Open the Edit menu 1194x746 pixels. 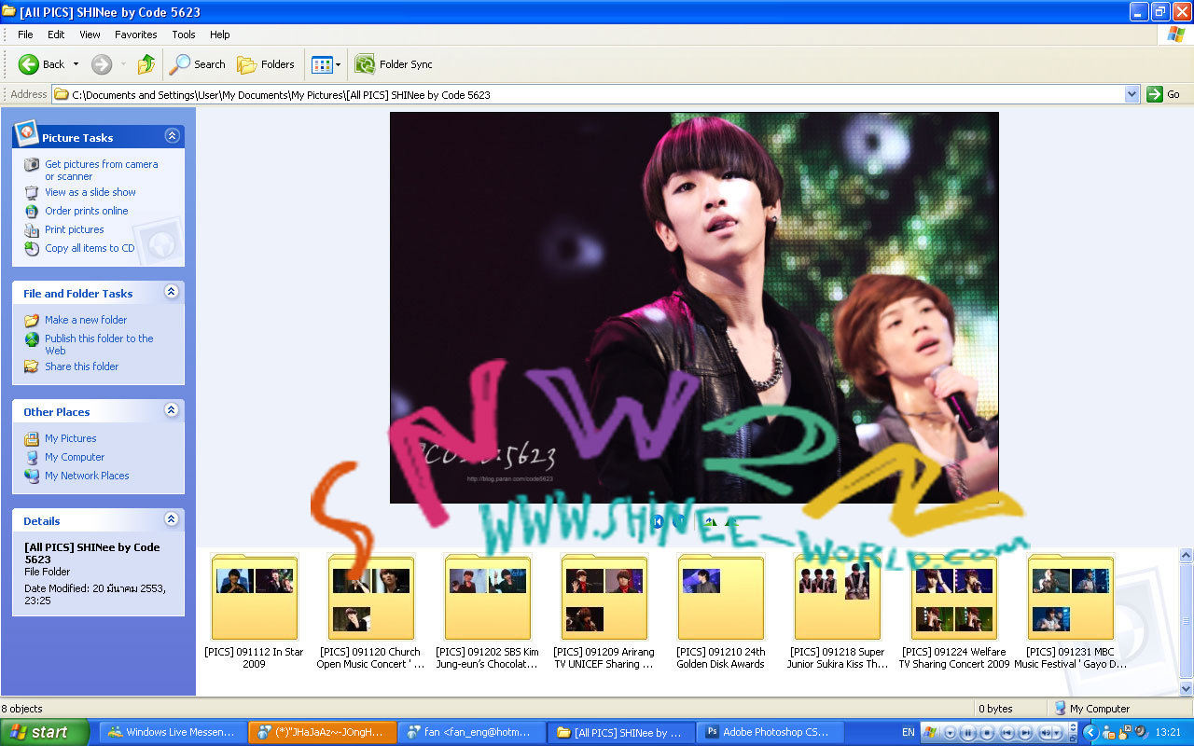pyautogui.click(x=56, y=35)
